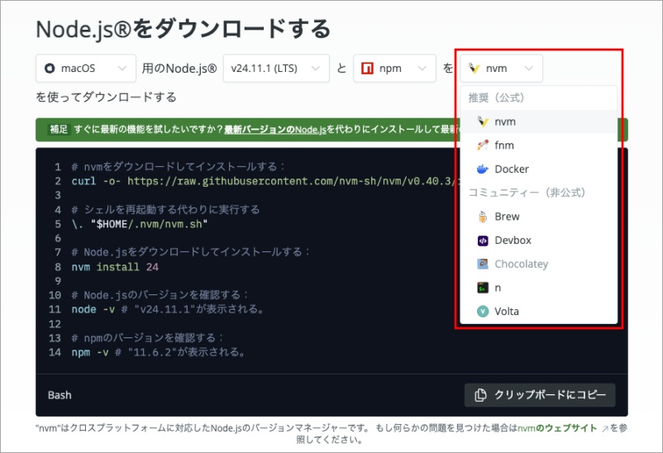This screenshot has height=453, width=663.
Task: Pick the Brew option
Action: click(x=507, y=217)
